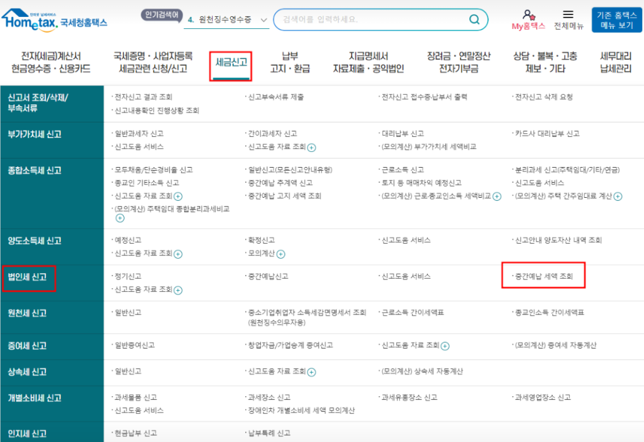Open 창업자금/가업승계 증여신고 link

(291, 345)
